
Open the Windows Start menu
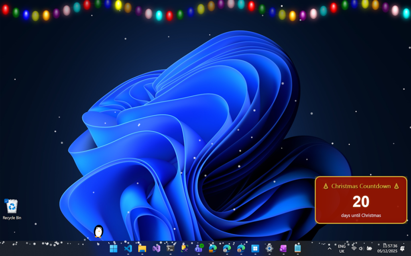click(x=114, y=248)
